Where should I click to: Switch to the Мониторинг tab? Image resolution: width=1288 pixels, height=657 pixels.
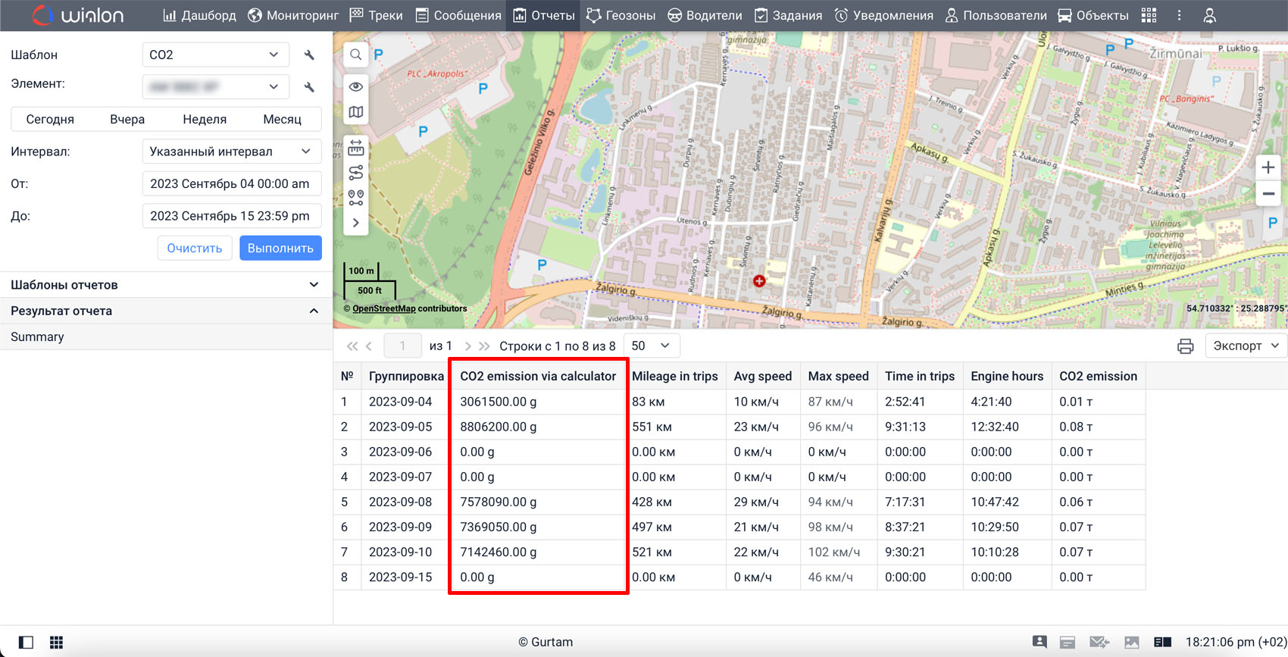tap(293, 16)
